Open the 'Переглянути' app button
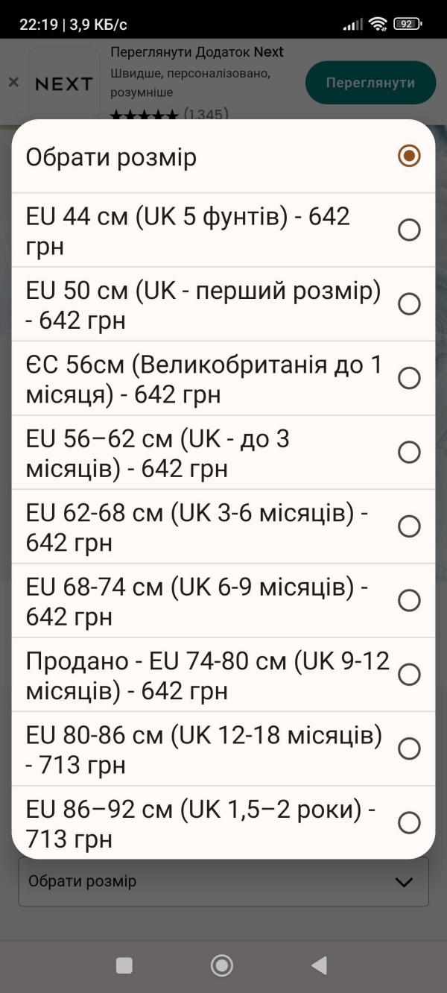The height and width of the screenshot is (993, 447). tap(370, 83)
